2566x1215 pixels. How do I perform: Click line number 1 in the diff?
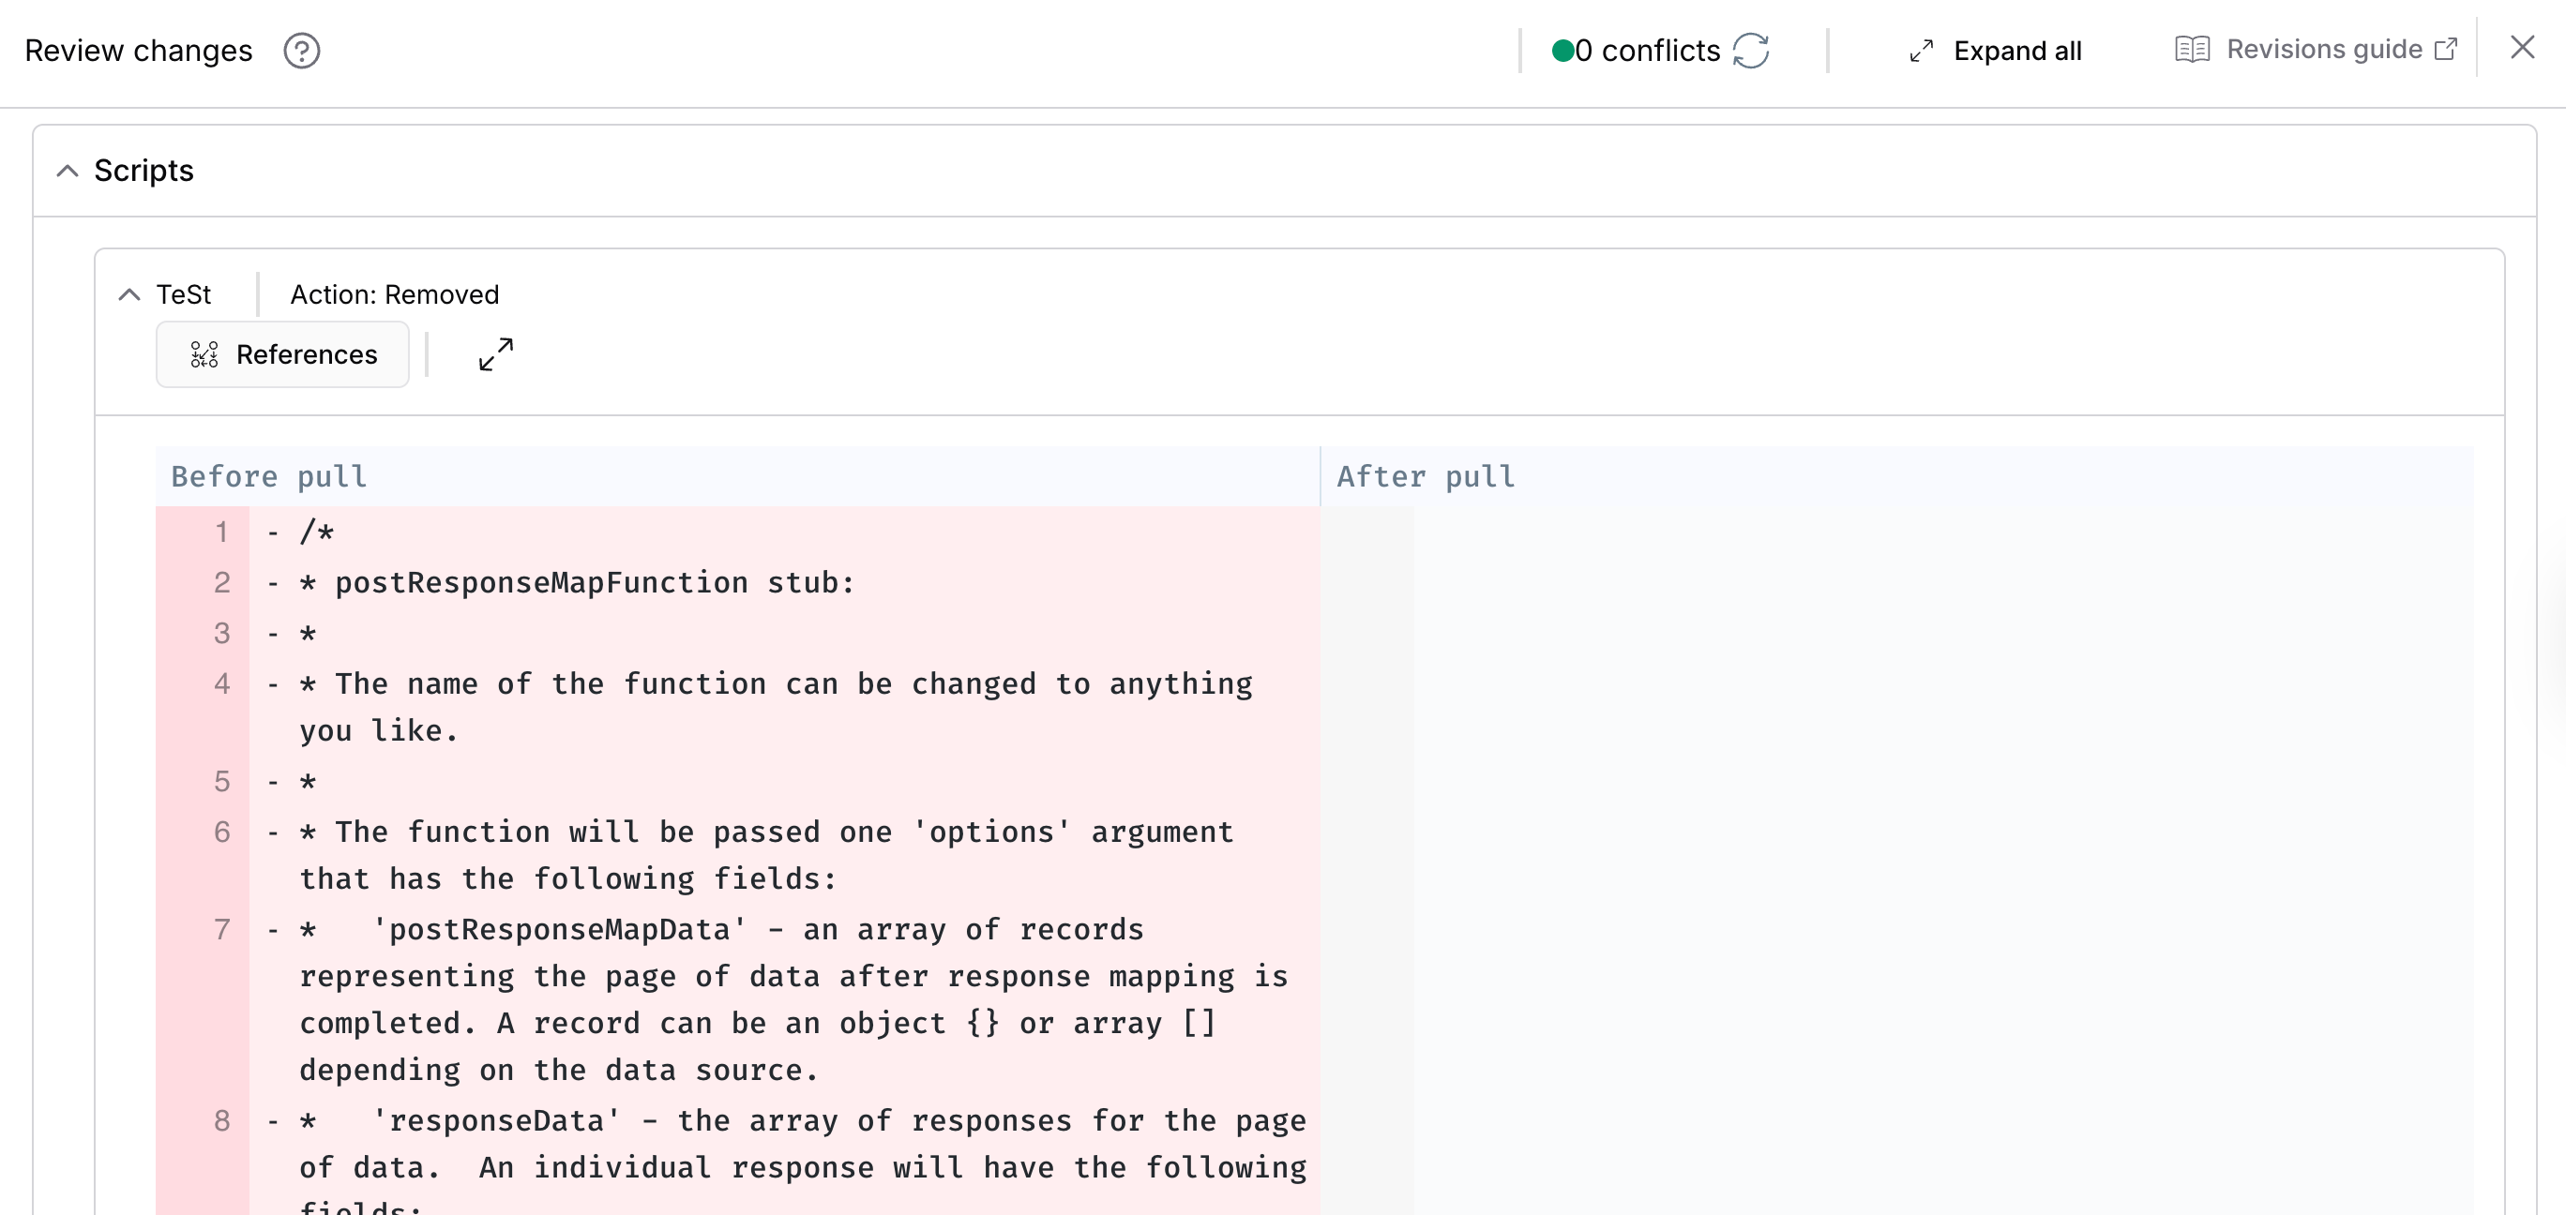(x=221, y=532)
